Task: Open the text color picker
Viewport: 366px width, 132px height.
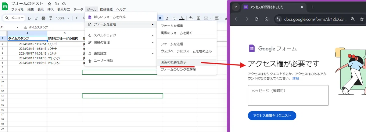Action: tap(182, 18)
